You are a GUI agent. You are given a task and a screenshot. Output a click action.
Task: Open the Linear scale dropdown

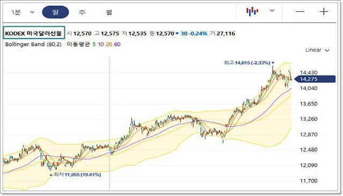tap(317, 50)
